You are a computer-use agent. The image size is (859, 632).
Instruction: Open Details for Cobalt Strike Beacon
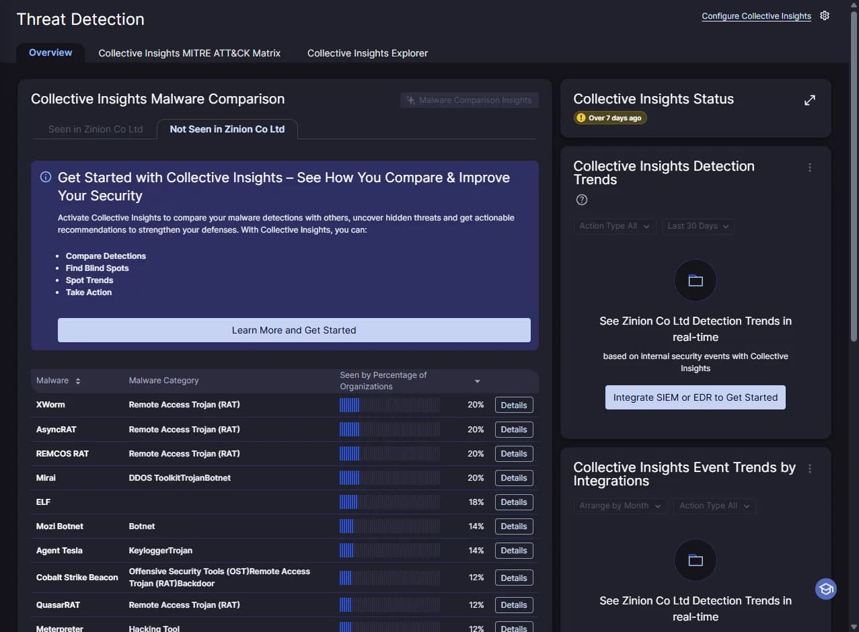click(x=514, y=578)
